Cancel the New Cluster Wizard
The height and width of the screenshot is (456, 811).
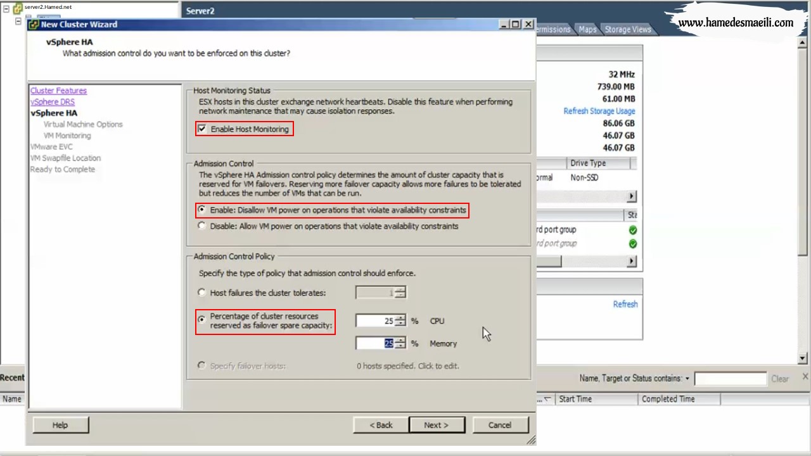tap(500, 425)
